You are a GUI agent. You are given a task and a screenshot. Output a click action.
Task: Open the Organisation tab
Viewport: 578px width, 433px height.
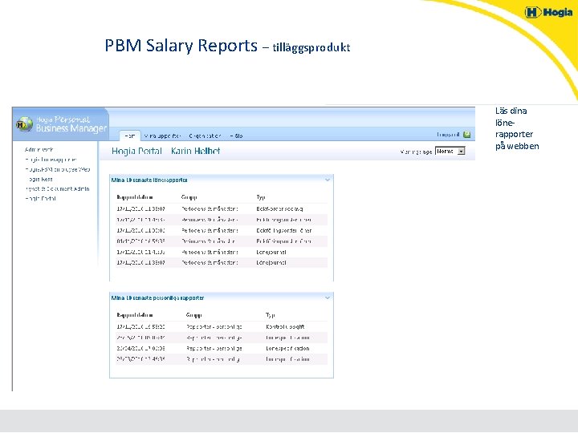205,136
